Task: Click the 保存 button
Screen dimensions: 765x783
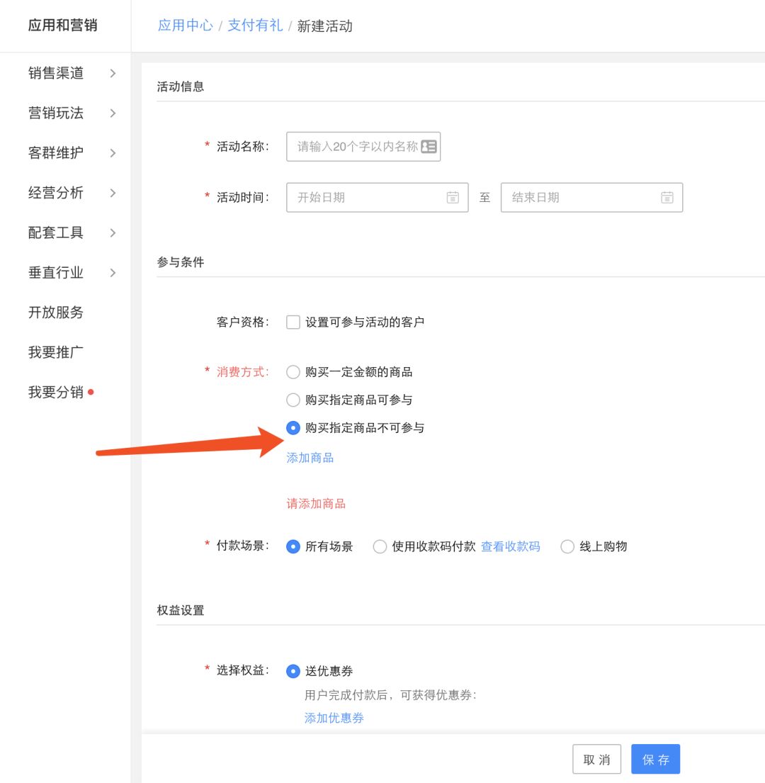Action: 655,759
